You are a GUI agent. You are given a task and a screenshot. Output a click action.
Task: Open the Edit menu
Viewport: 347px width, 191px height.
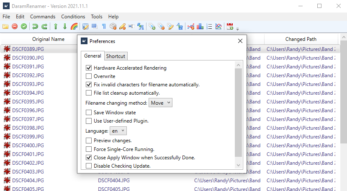click(x=20, y=17)
